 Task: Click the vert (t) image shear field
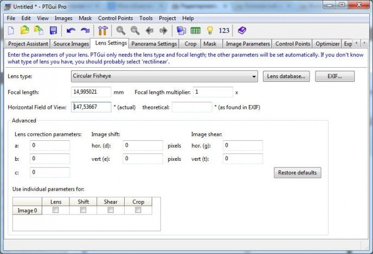pyautogui.click(x=243, y=159)
